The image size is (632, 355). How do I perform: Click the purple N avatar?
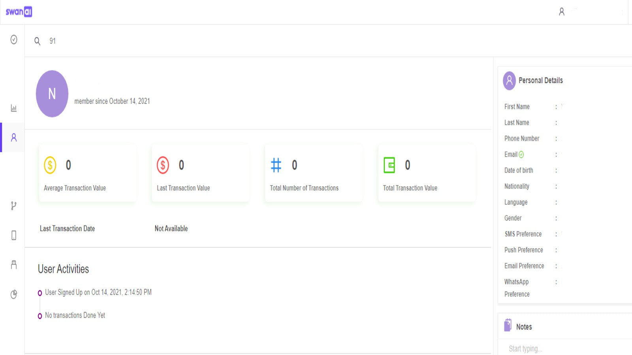tap(52, 94)
